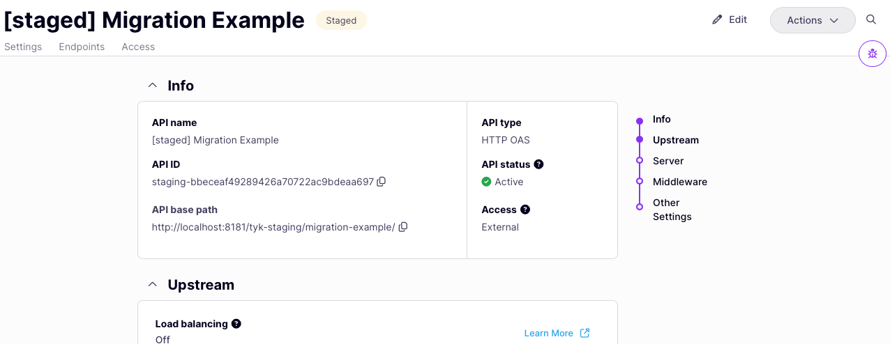The image size is (890, 344).
Task: Open the Learn More link
Action: click(x=557, y=333)
